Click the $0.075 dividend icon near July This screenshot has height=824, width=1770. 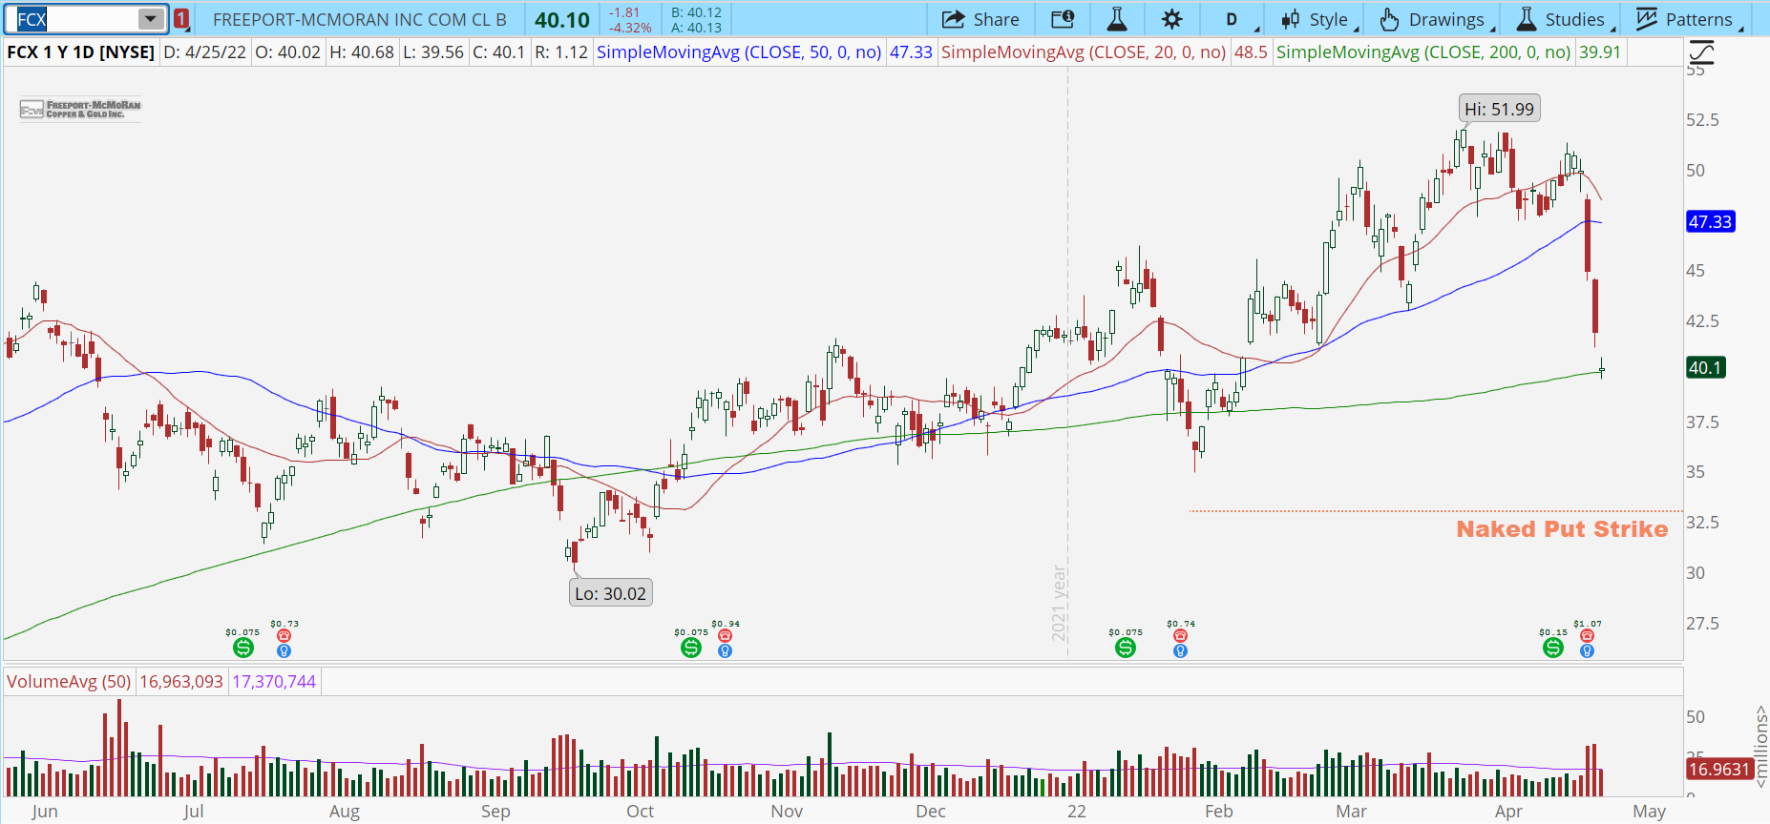[243, 648]
